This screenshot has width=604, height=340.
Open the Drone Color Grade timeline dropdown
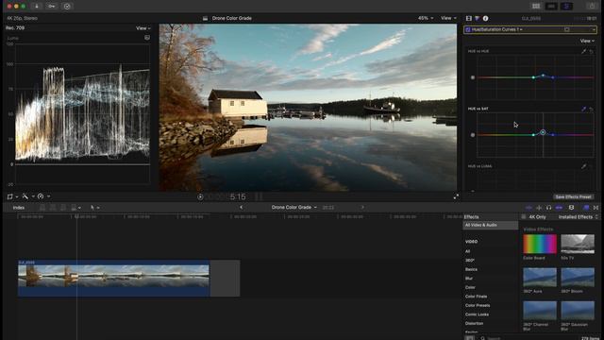(x=294, y=208)
